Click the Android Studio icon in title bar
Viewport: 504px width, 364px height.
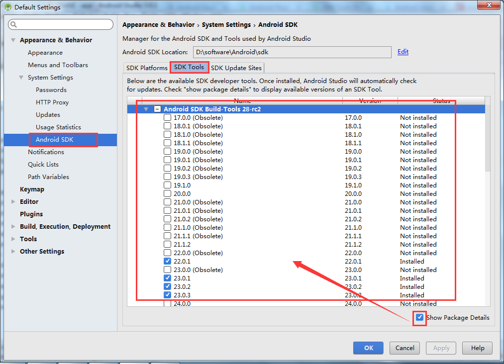pyautogui.click(x=8, y=7)
